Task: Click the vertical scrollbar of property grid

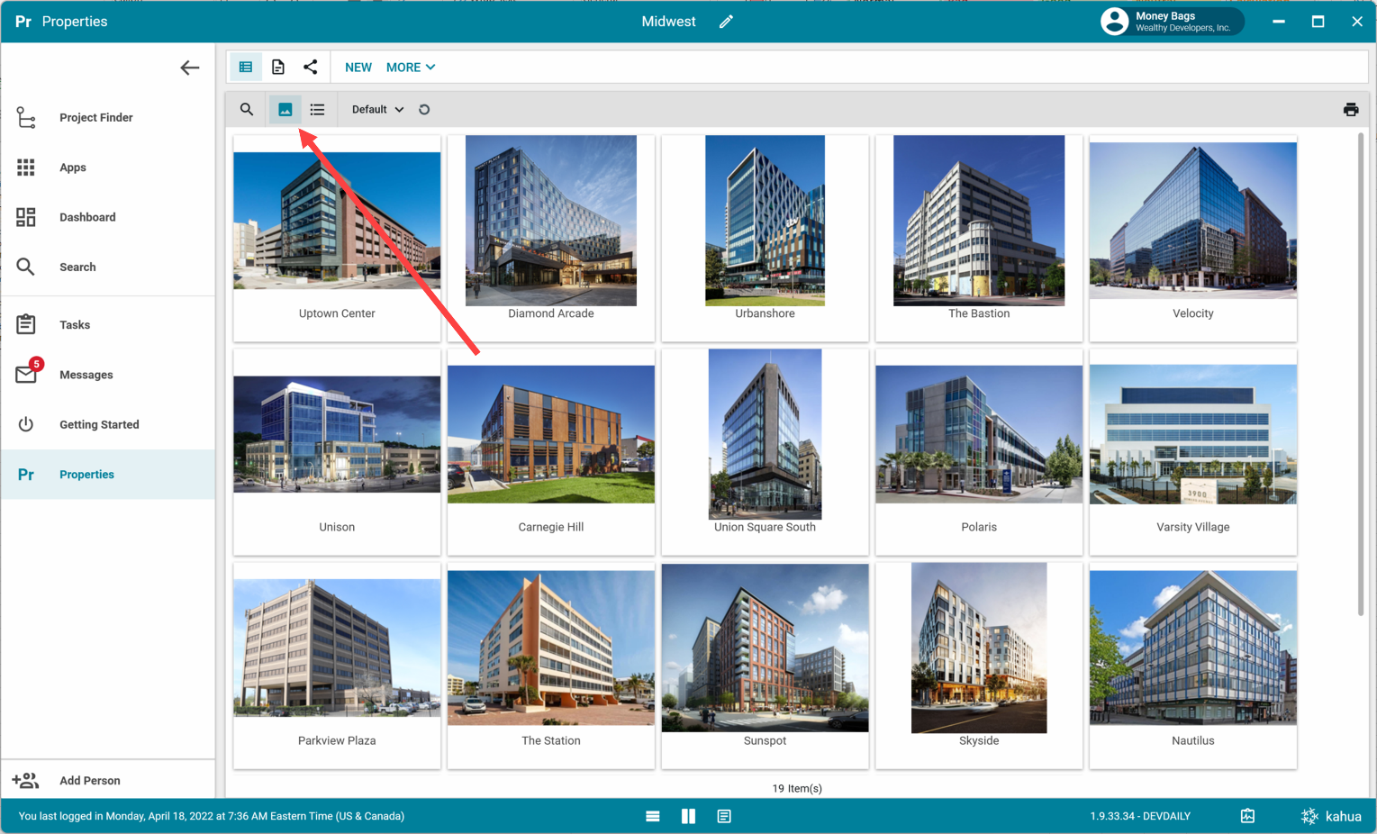Action: pos(1360,374)
